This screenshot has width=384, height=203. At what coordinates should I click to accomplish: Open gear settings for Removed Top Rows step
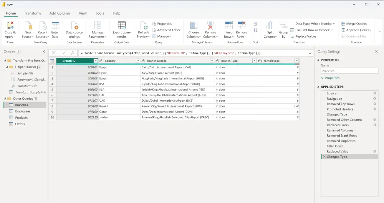click(374, 104)
